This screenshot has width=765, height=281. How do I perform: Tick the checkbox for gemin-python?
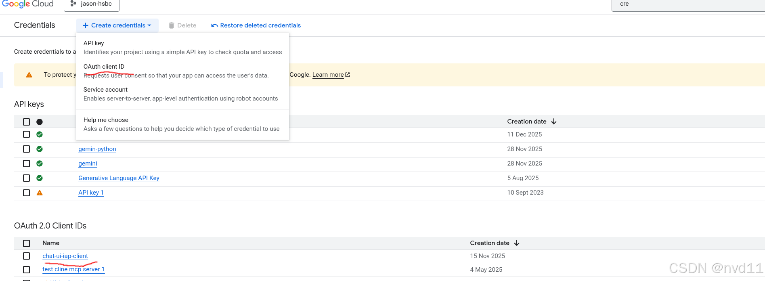point(27,149)
